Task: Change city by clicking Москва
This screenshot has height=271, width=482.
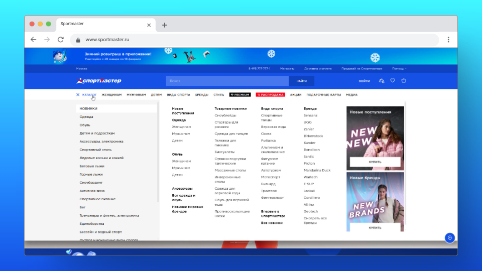Action: click(x=81, y=69)
